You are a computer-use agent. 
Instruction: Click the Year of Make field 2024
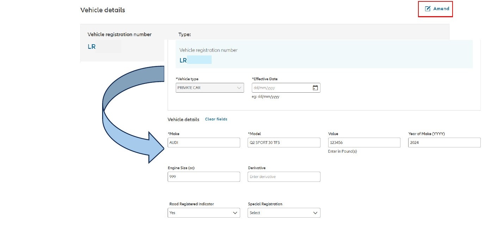(444, 143)
